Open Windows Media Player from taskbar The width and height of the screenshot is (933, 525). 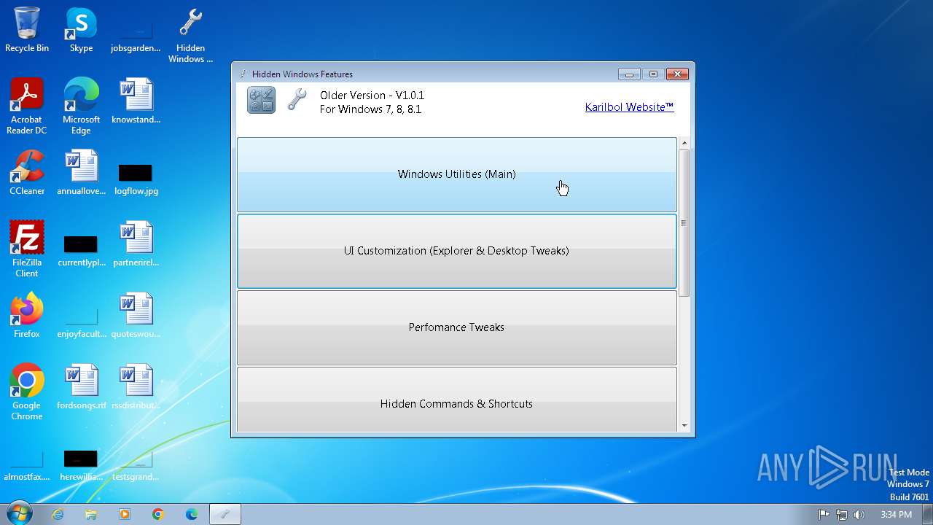click(125, 514)
